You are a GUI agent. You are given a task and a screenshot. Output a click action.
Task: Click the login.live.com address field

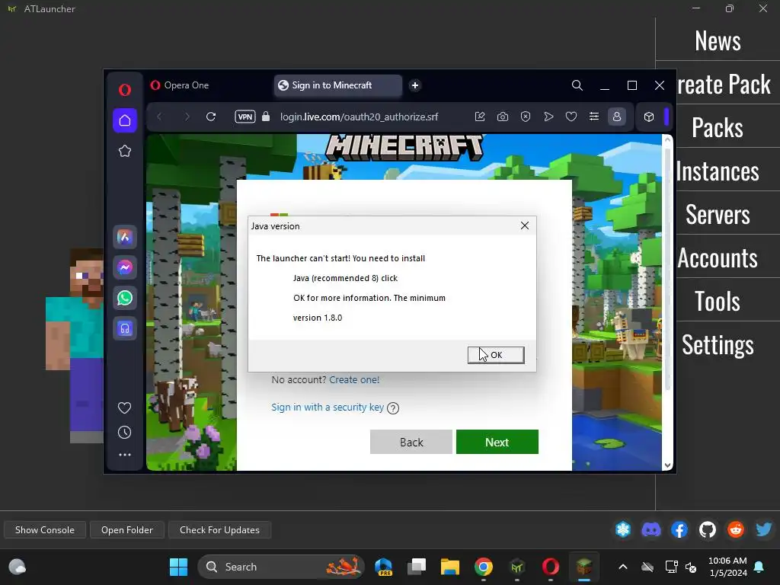point(360,117)
